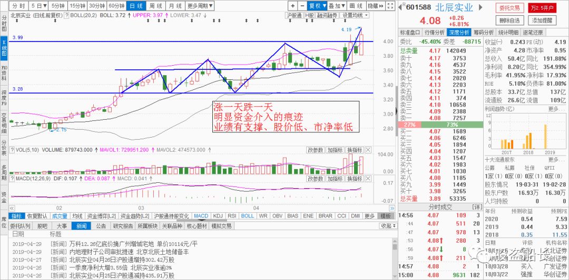569x280 pixels.
Task: Jump chart timeline to earliest with left double arrow
Action: coord(12,209)
